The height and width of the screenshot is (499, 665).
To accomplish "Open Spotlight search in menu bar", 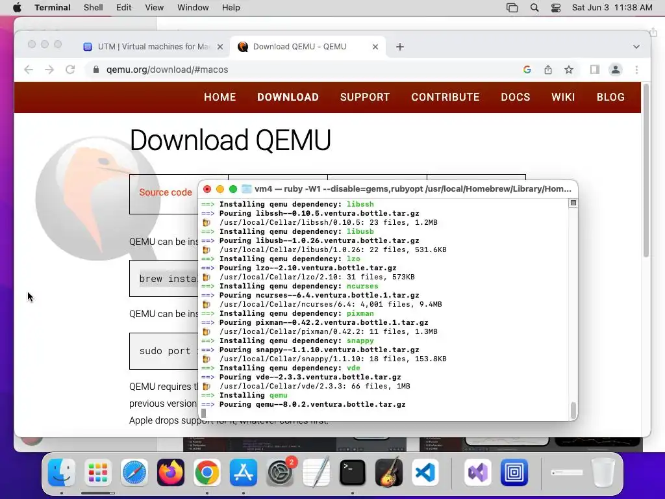I will (x=534, y=8).
